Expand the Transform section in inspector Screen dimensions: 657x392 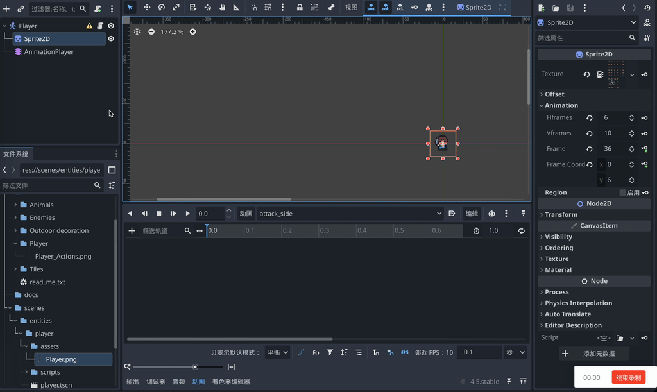pyautogui.click(x=561, y=215)
